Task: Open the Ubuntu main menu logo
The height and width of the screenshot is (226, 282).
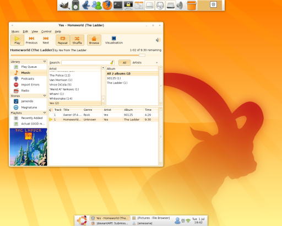Action: pos(82,220)
